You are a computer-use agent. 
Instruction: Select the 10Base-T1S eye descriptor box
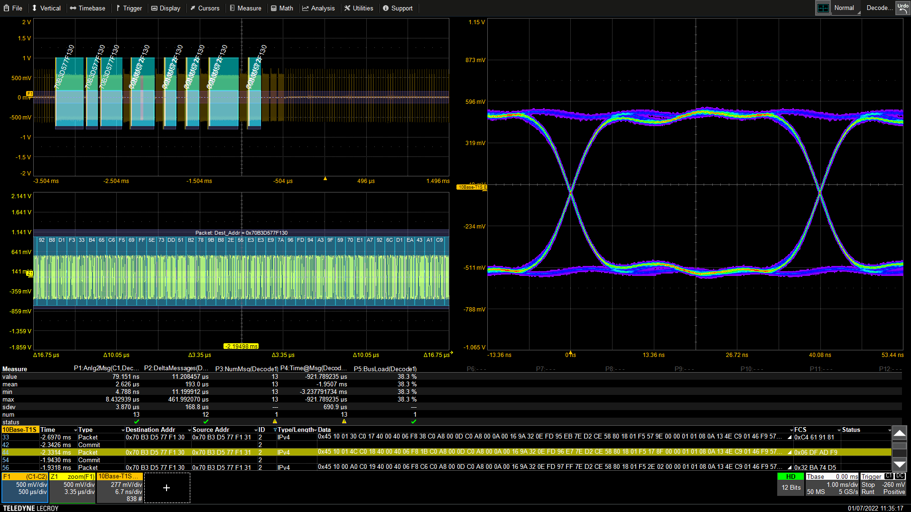pyautogui.click(x=120, y=487)
